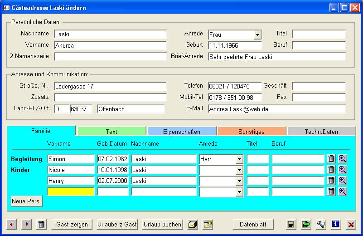This screenshot has height=236, width=363.
Task: Click the empty Zusatz field
Action: click(x=111, y=98)
